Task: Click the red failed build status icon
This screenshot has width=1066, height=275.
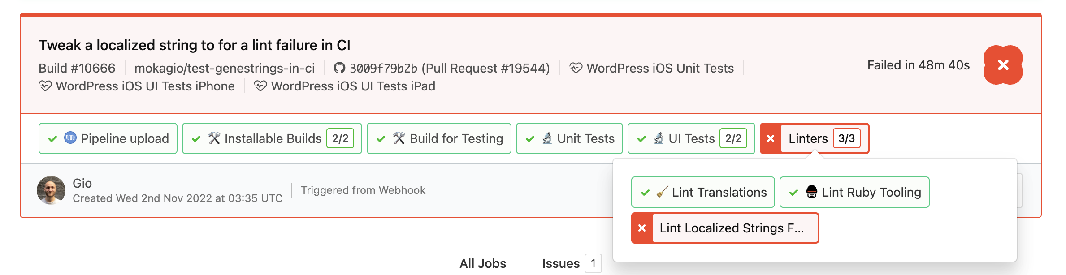Action: pos(1003,65)
